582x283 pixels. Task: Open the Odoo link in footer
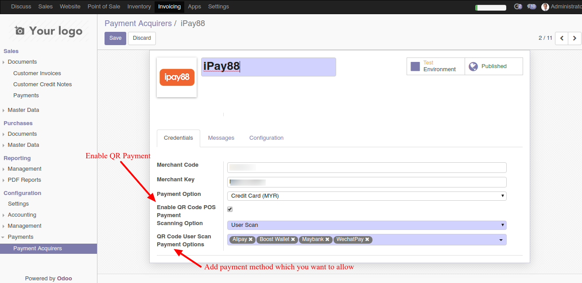65,279
